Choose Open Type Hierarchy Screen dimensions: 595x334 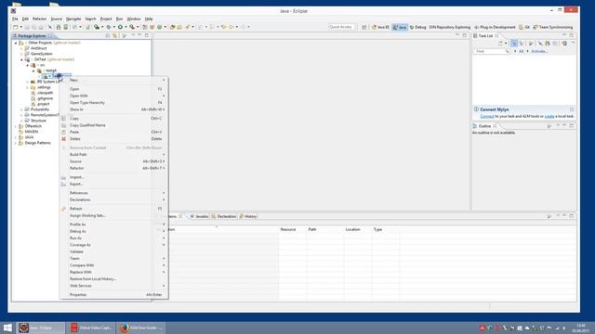click(x=113, y=103)
